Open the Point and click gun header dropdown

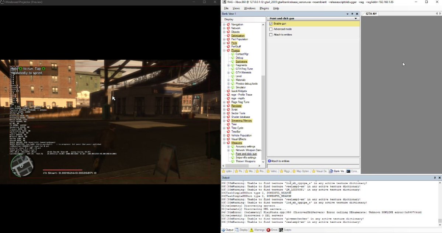tap(356, 18)
